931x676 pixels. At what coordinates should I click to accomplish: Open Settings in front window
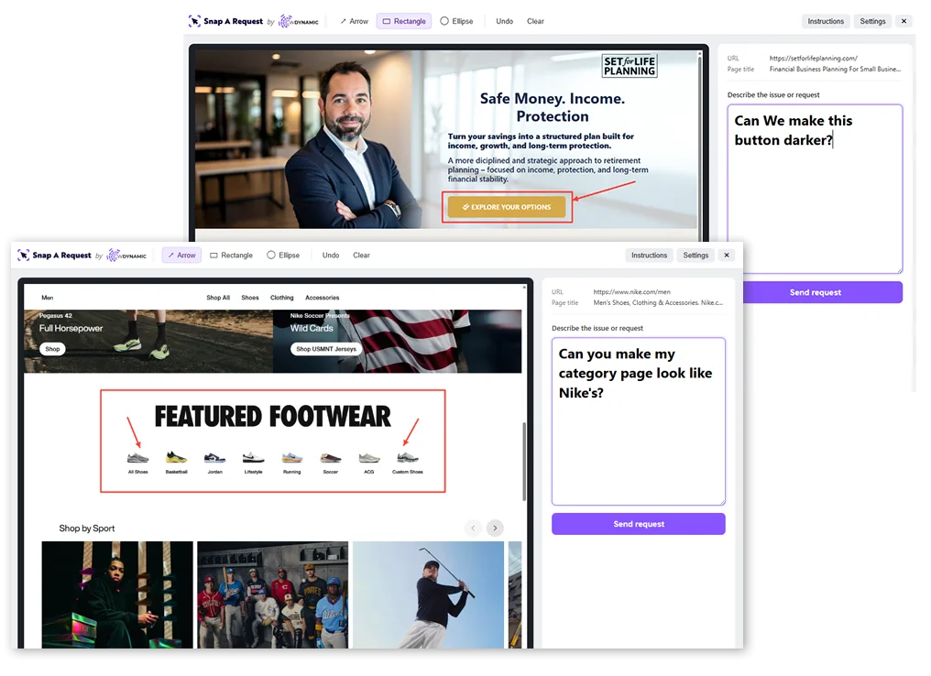point(696,256)
